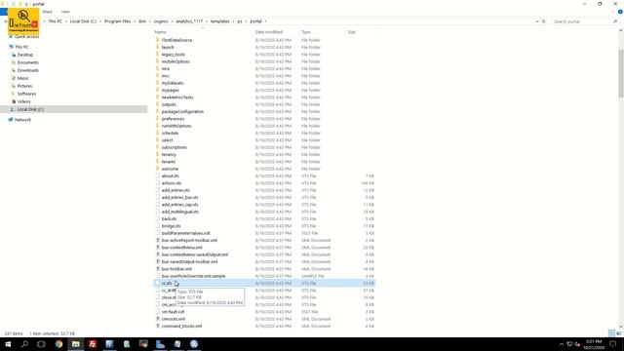Sort by Size column header

coord(351,32)
